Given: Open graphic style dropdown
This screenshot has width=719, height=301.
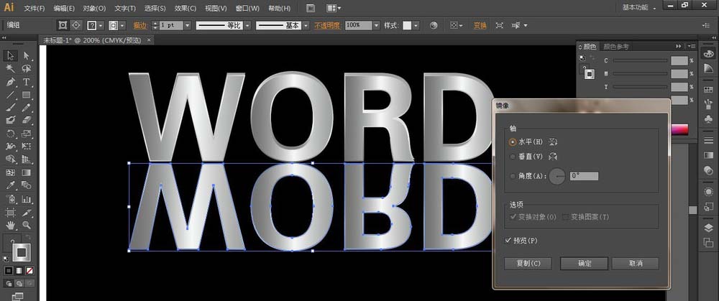Looking at the screenshot, I should coord(416,26).
